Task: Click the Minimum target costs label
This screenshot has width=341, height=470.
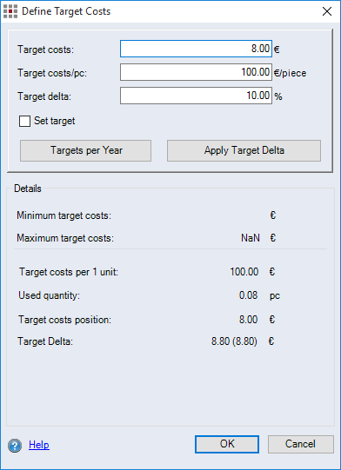Action: (x=64, y=215)
